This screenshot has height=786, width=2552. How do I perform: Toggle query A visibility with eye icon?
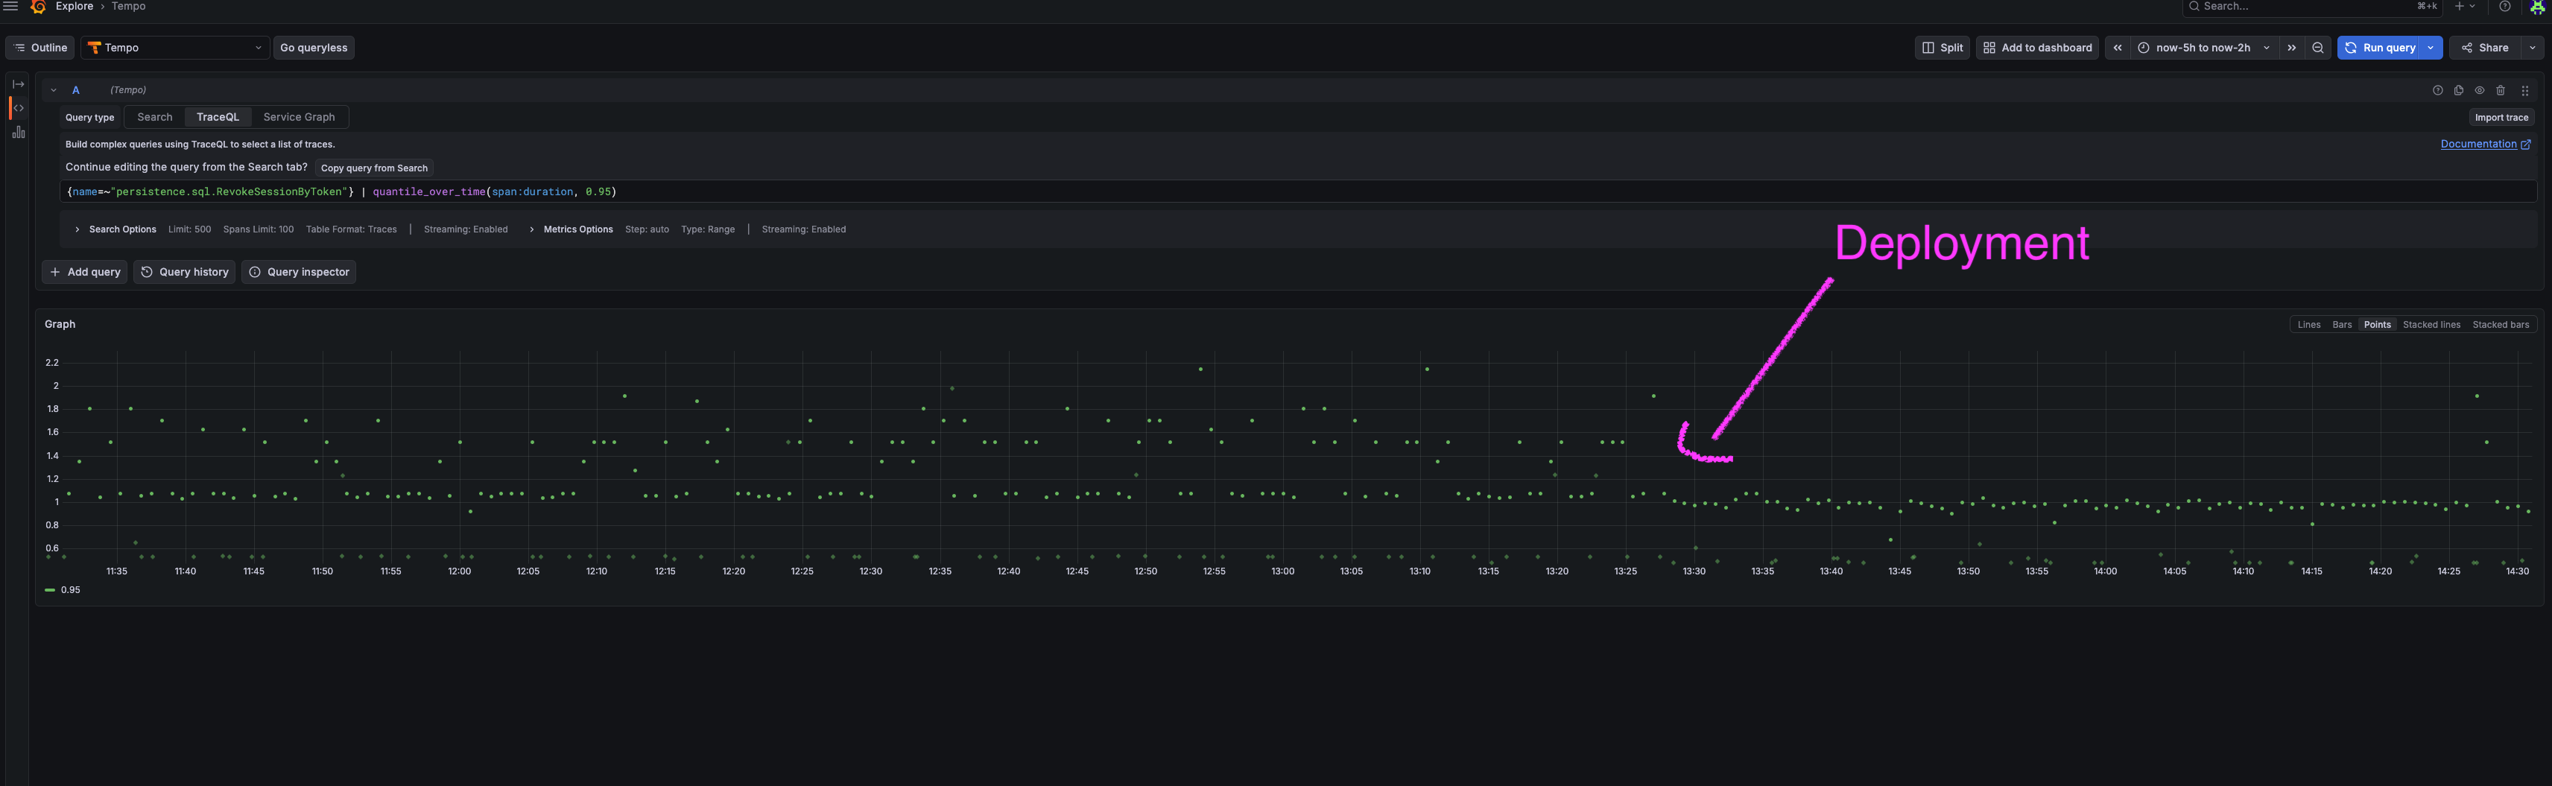coord(2480,90)
